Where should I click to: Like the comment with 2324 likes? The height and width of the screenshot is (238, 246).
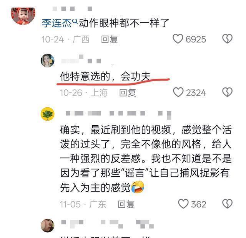(178, 92)
